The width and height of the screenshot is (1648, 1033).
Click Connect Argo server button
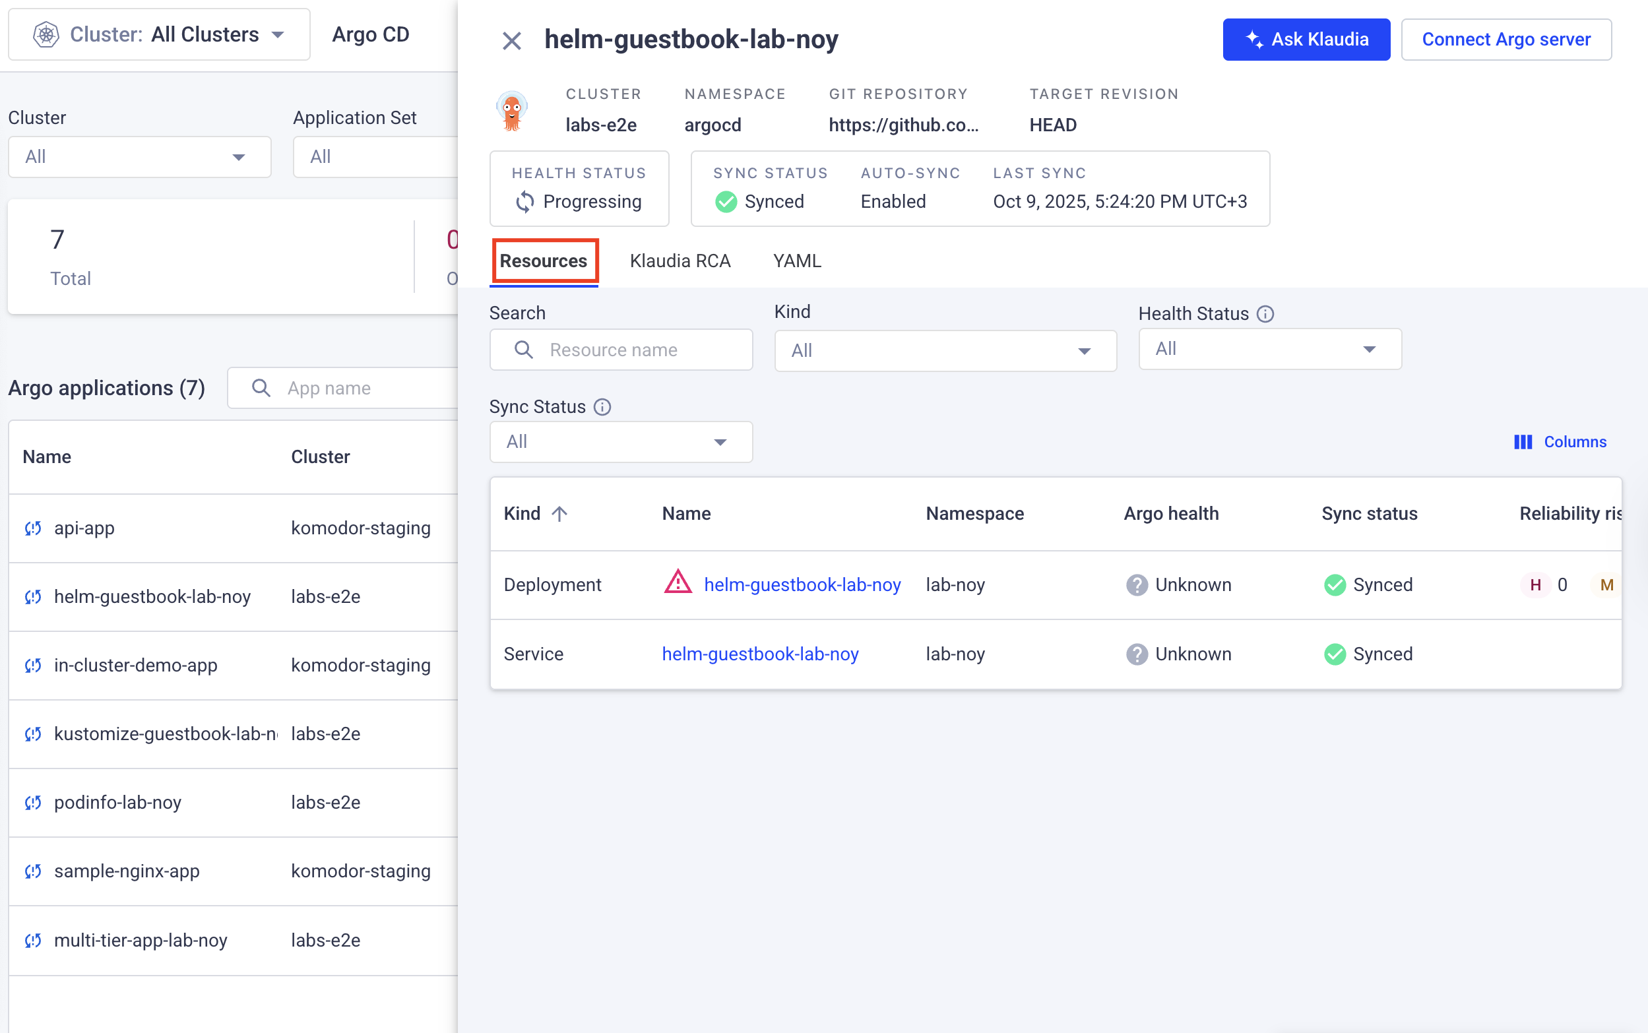[1506, 40]
